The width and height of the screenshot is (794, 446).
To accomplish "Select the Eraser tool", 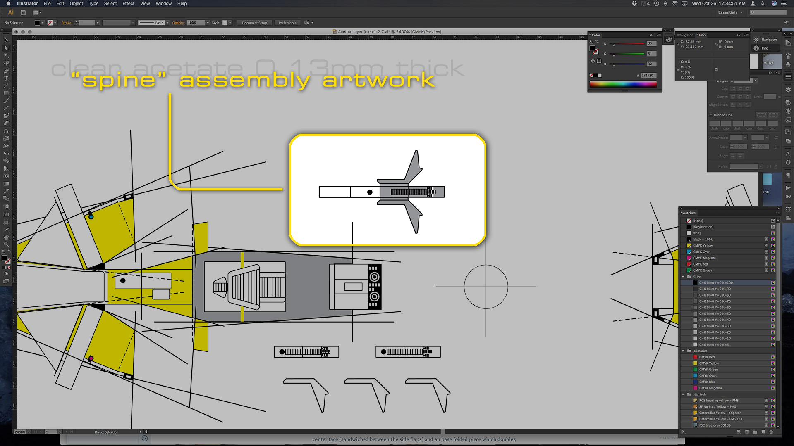I will click(x=6, y=123).
